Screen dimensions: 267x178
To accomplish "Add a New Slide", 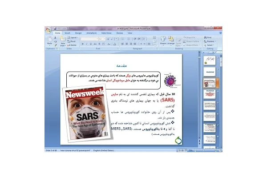I will click(63, 41).
